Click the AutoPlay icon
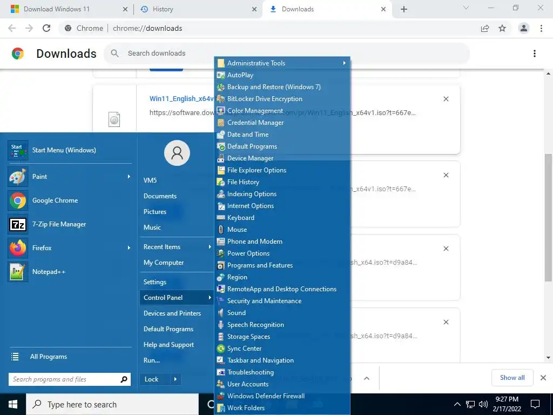Image resolution: width=553 pixels, height=415 pixels. pos(221,75)
